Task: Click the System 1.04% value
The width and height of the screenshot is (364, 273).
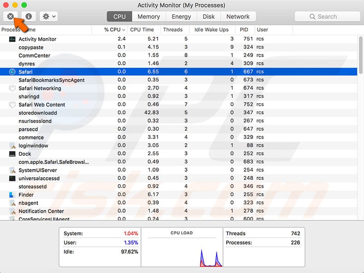Action: point(131,233)
